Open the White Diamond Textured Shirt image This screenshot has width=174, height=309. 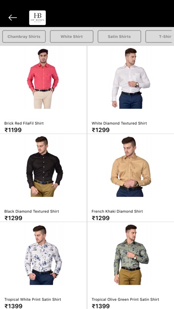[131, 78]
